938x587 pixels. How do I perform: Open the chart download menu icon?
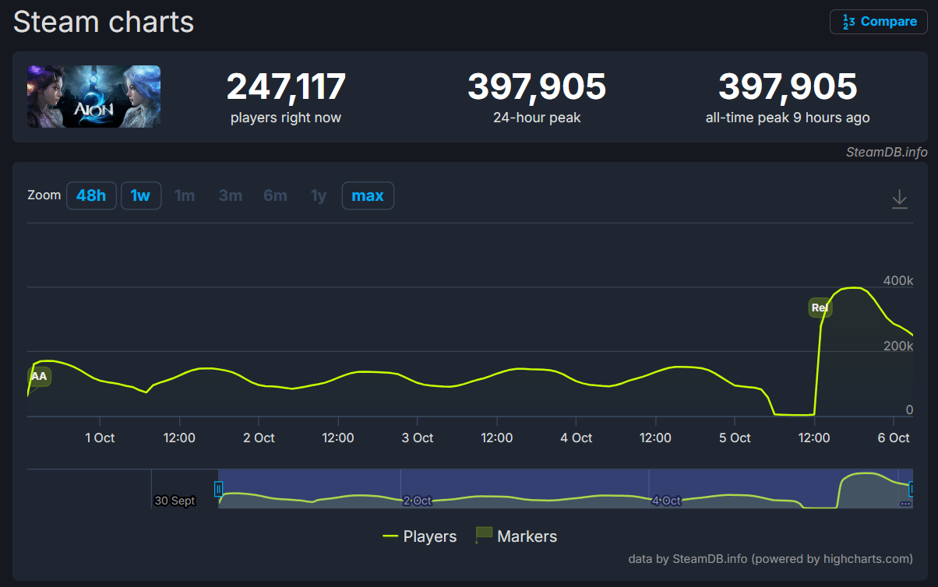pos(899,199)
